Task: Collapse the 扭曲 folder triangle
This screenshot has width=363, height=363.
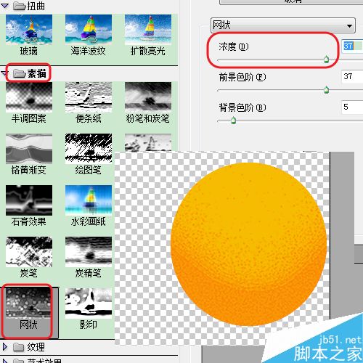Action: point(4,5)
